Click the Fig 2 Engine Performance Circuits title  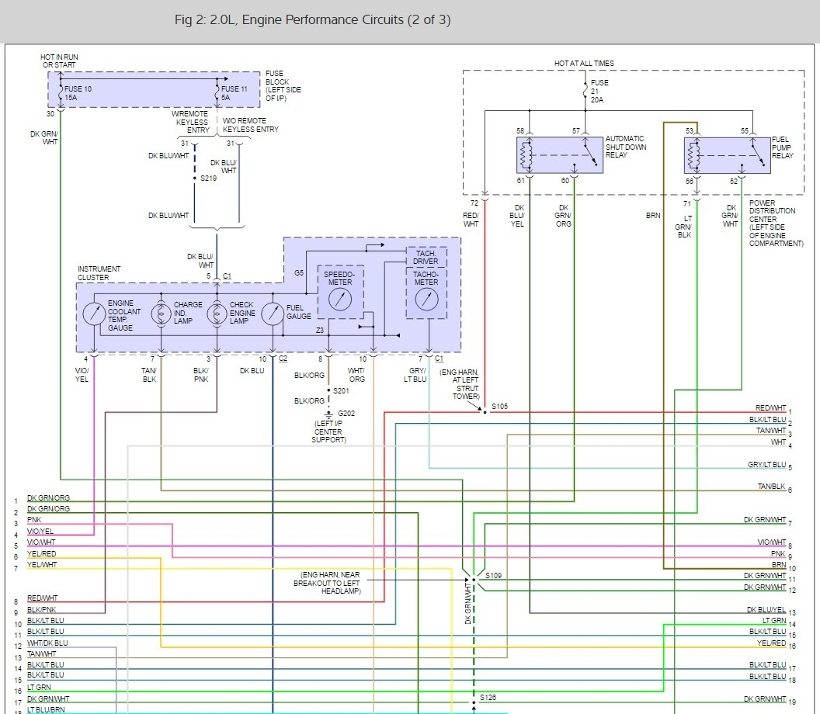[312, 19]
